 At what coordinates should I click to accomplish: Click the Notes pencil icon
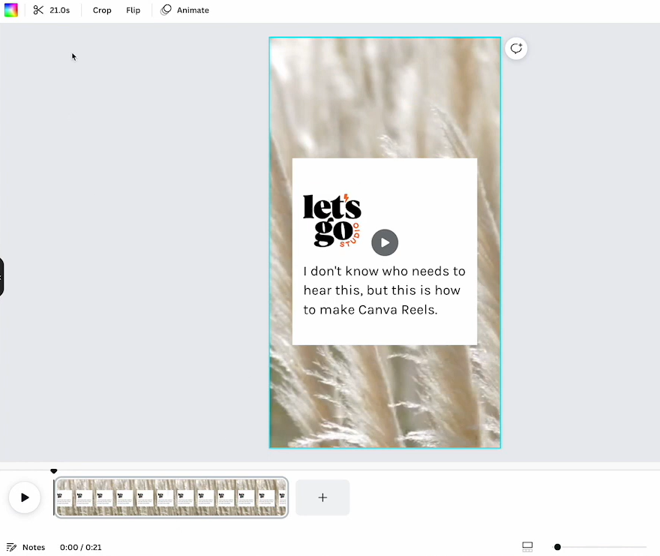point(11,547)
